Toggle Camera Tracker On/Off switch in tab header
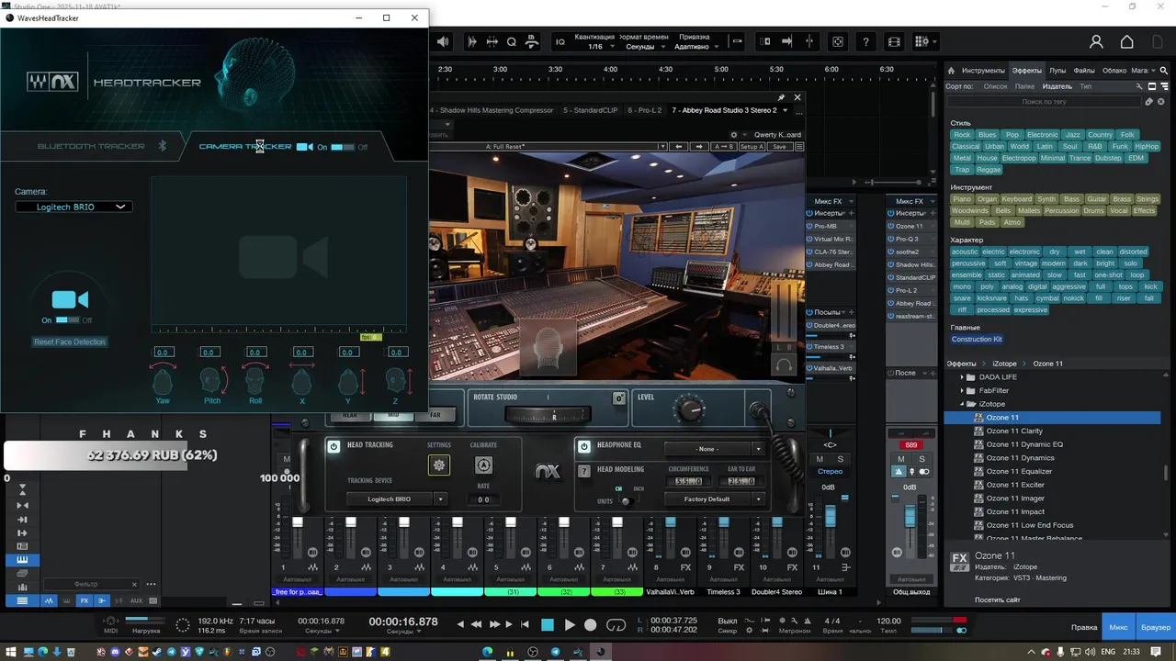 (342, 147)
